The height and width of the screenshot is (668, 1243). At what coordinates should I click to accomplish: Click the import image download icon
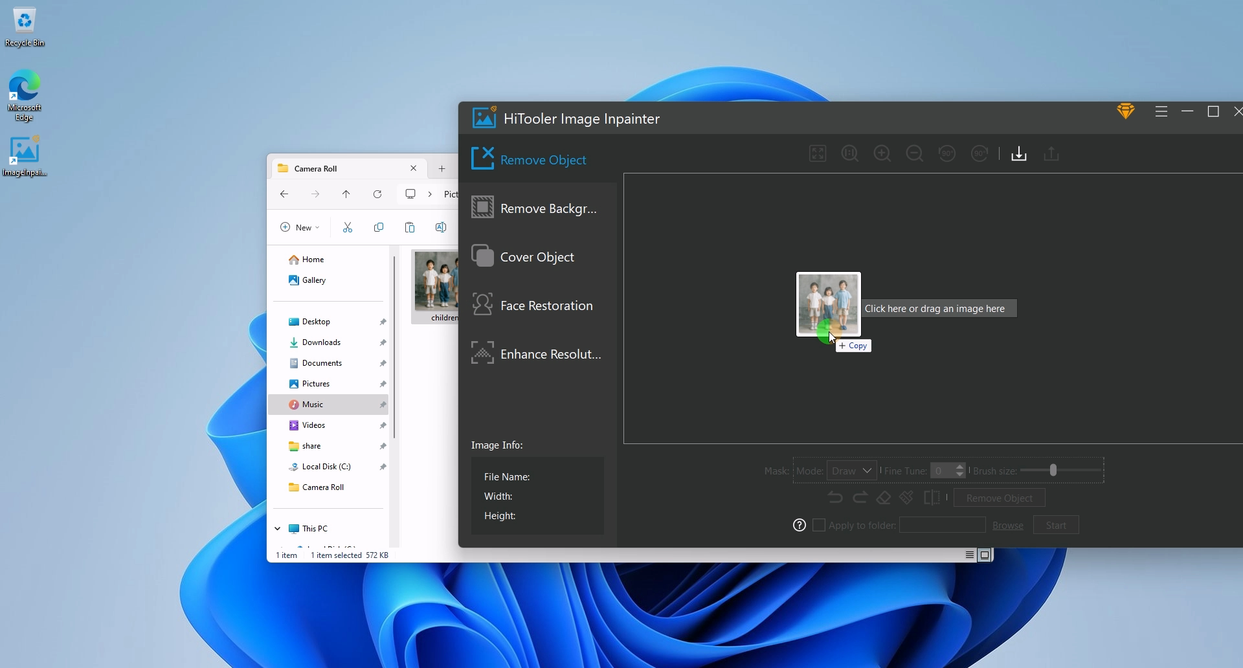pyautogui.click(x=1018, y=154)
